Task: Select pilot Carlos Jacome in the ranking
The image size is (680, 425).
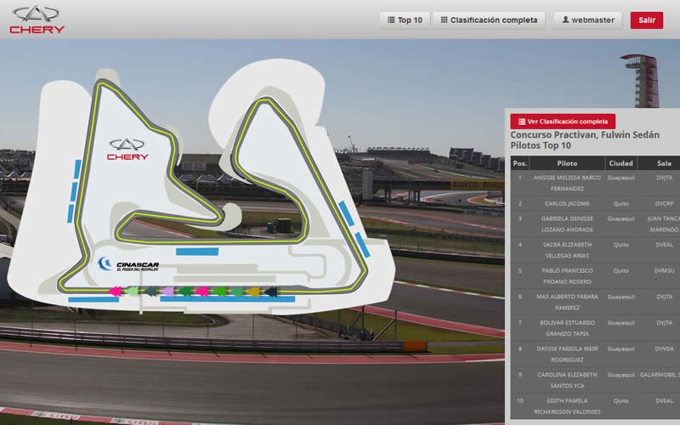Action: coord(567,204)
